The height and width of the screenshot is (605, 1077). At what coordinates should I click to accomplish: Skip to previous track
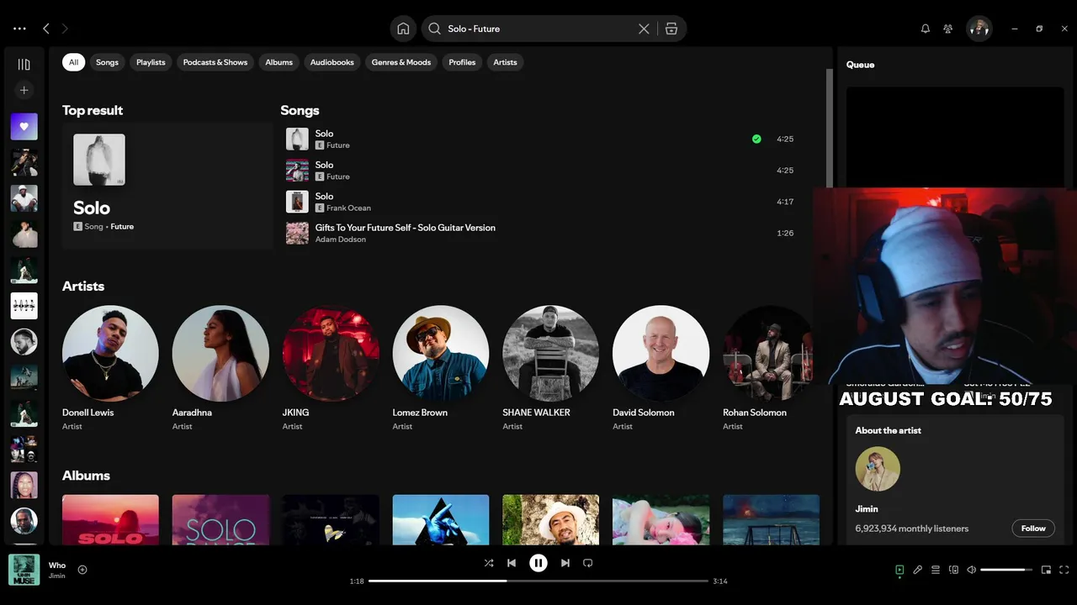[512, 563]
